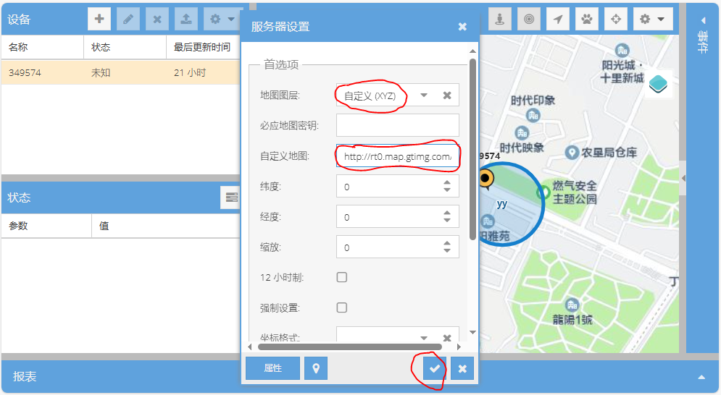The height and width of the screenshot is (395, 721).
Task: Click the zoom level value field
Action: [389, 247]
